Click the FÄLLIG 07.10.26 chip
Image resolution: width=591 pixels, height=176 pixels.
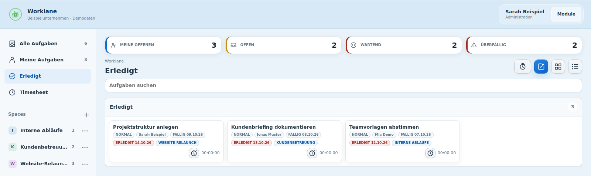coord(416,135)
